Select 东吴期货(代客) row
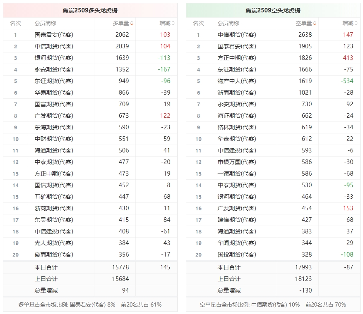The image size is (363, 314). click(90, 220)
